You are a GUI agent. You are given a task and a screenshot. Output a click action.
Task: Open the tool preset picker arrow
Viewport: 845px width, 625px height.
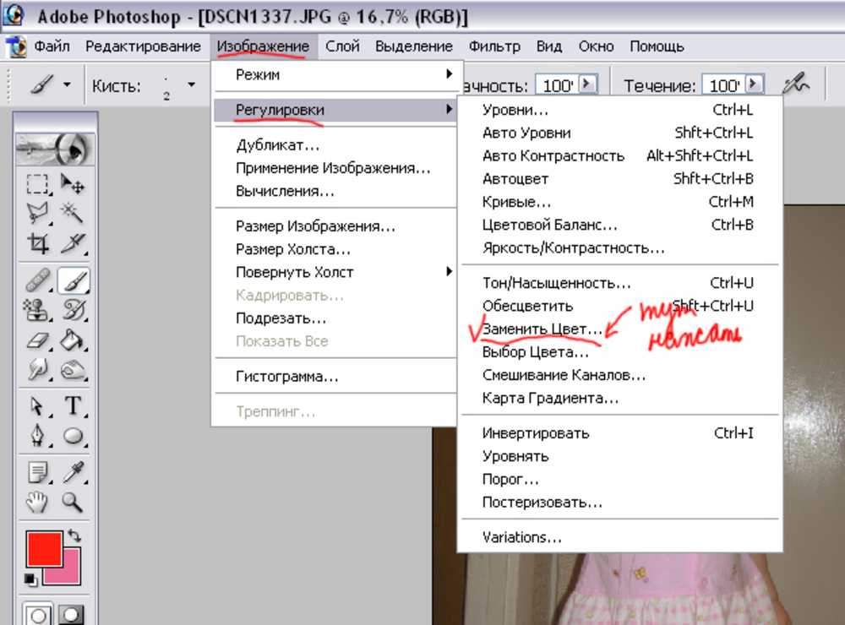67,84
